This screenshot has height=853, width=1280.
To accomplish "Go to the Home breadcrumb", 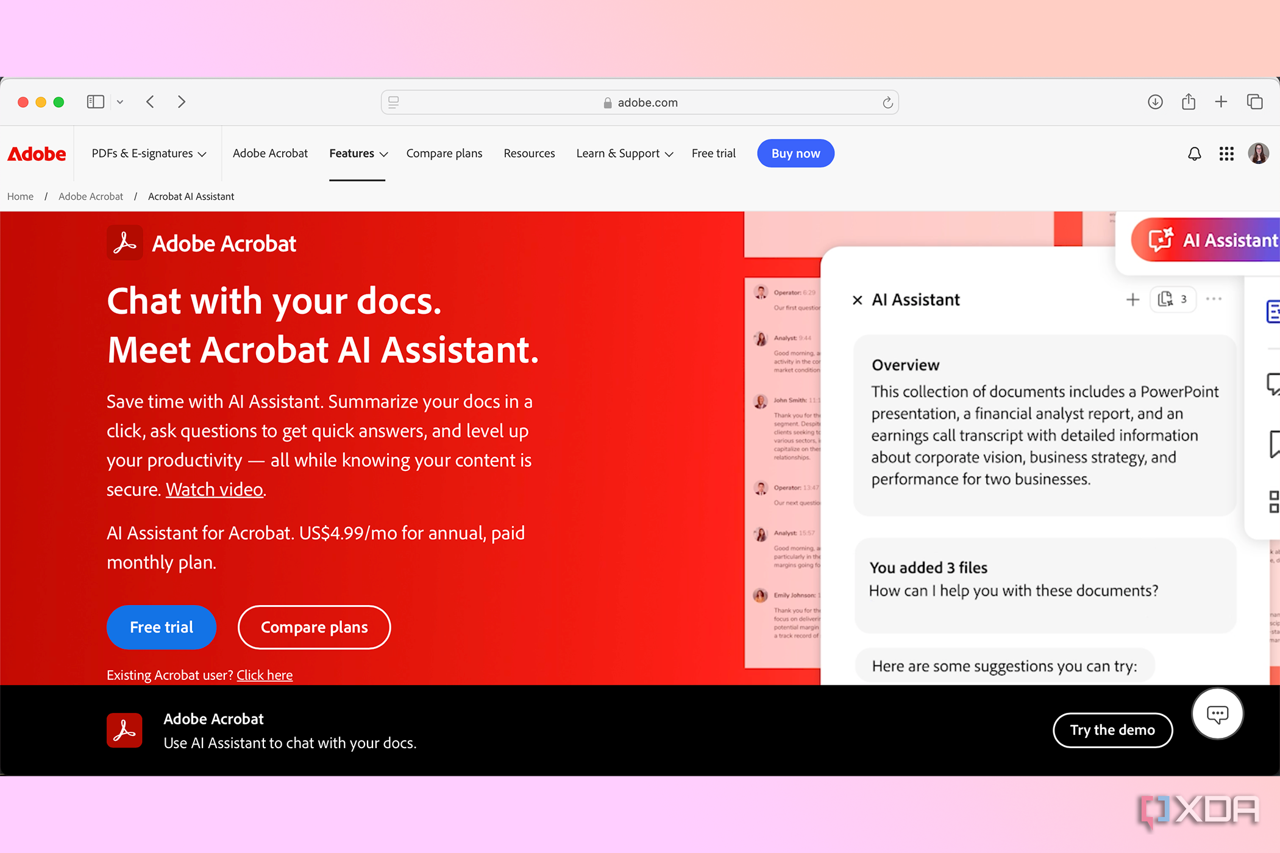I will (20, 196).
